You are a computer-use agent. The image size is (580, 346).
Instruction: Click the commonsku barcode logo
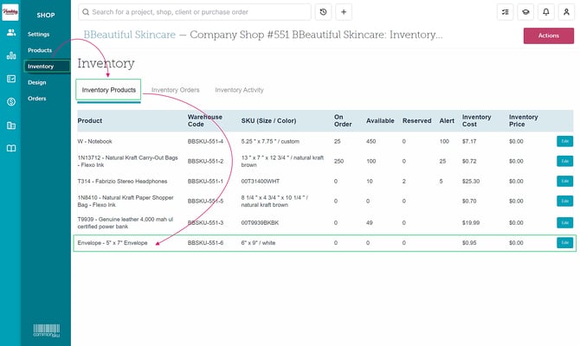[x=46, y=330]
